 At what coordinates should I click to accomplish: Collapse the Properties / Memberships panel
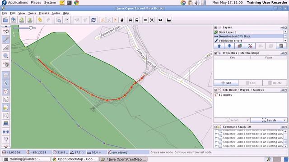(215, 53)
